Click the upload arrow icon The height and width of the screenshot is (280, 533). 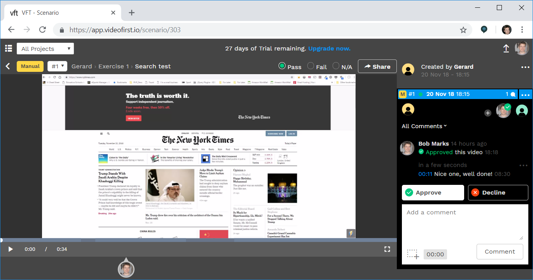pos(506,49)
